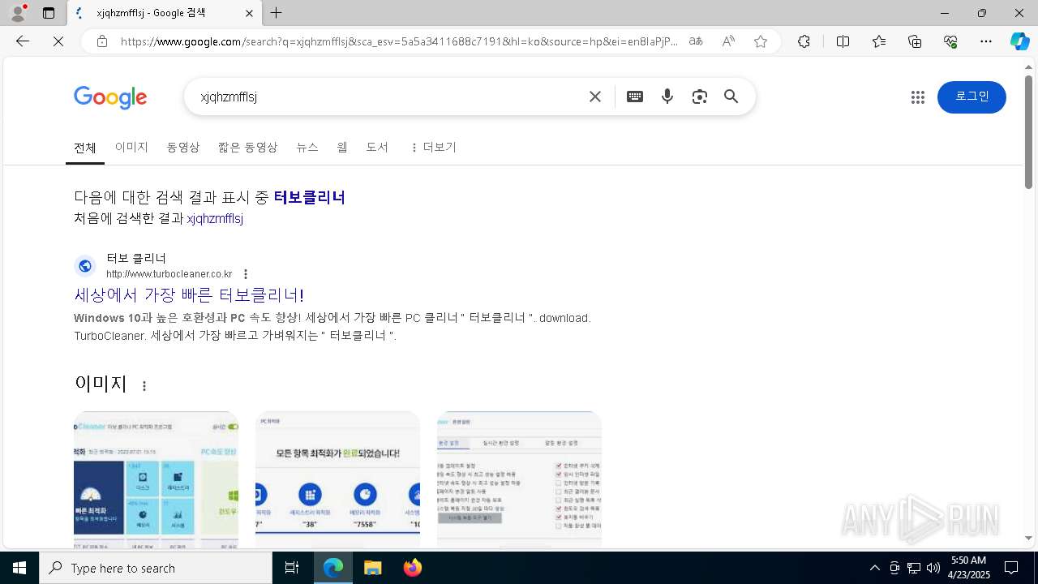Open File Explorer from taskbar

click(x=372, y=568)
